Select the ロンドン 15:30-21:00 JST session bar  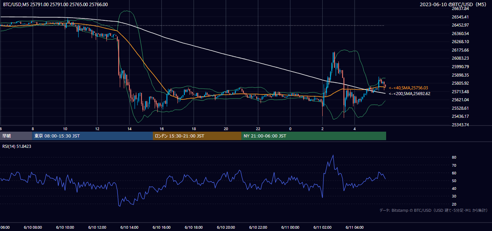[197, 136]
